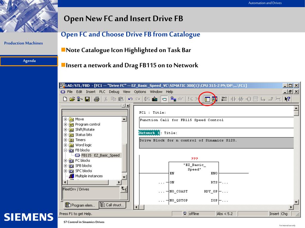
Task: Click the Print toolbar icon
Action: 97,99
